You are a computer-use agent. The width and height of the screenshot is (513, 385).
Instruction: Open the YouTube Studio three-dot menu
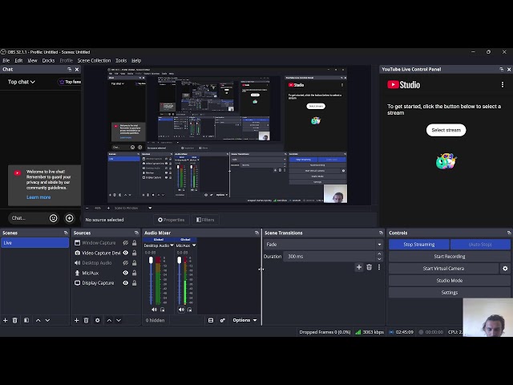coord(503,85)
